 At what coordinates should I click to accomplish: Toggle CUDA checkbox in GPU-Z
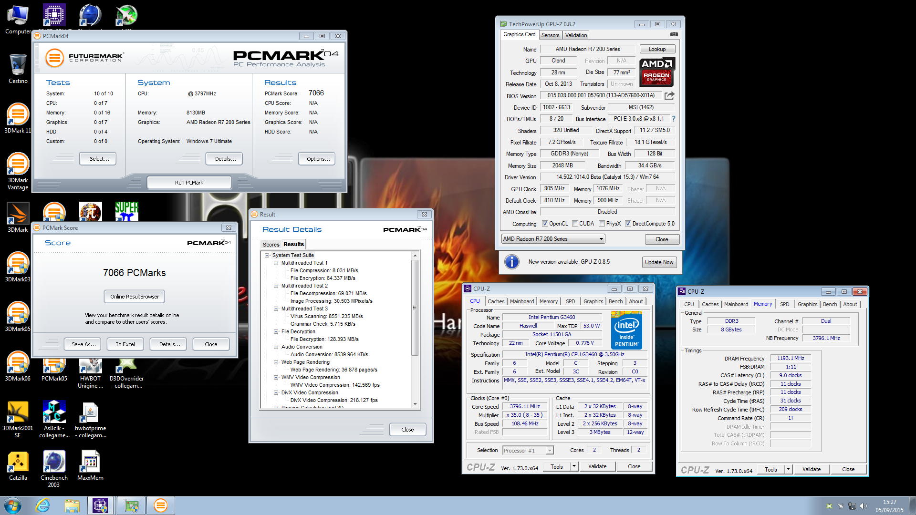tap(575, 224)
